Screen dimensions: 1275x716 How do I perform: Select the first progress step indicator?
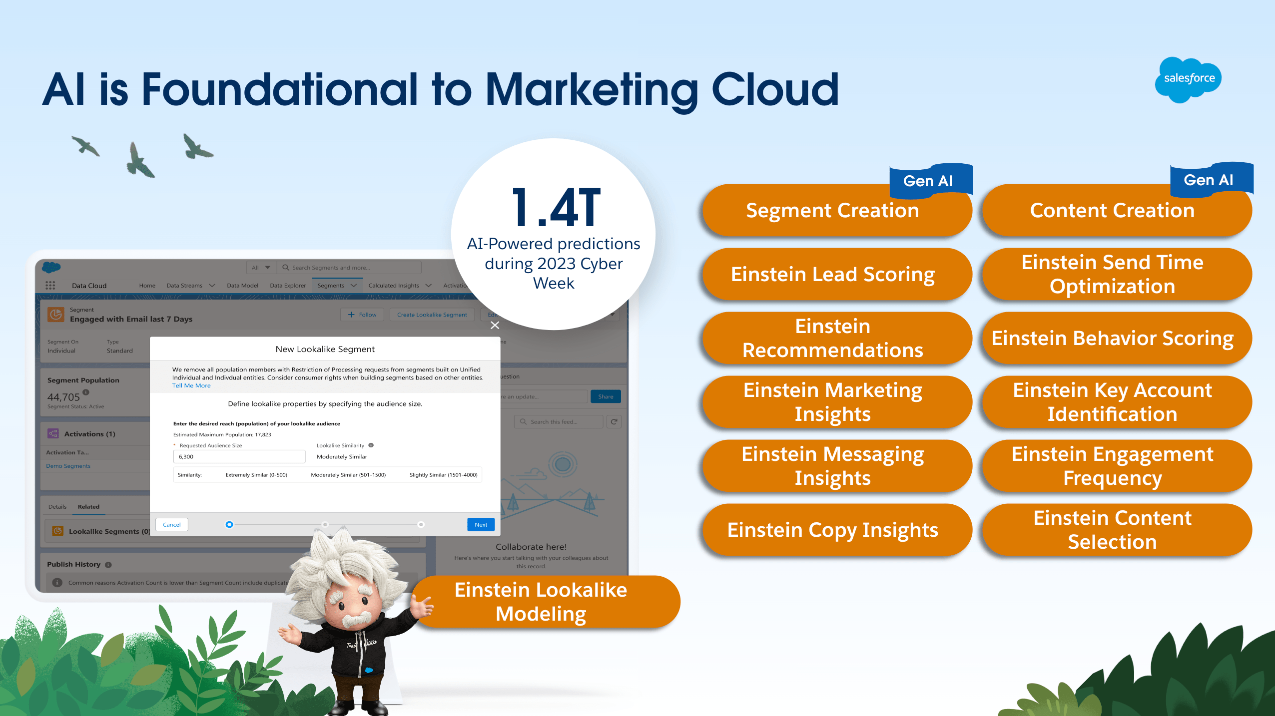[x=229, y=525]
